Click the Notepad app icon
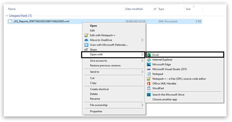 [x=149, y=74]
